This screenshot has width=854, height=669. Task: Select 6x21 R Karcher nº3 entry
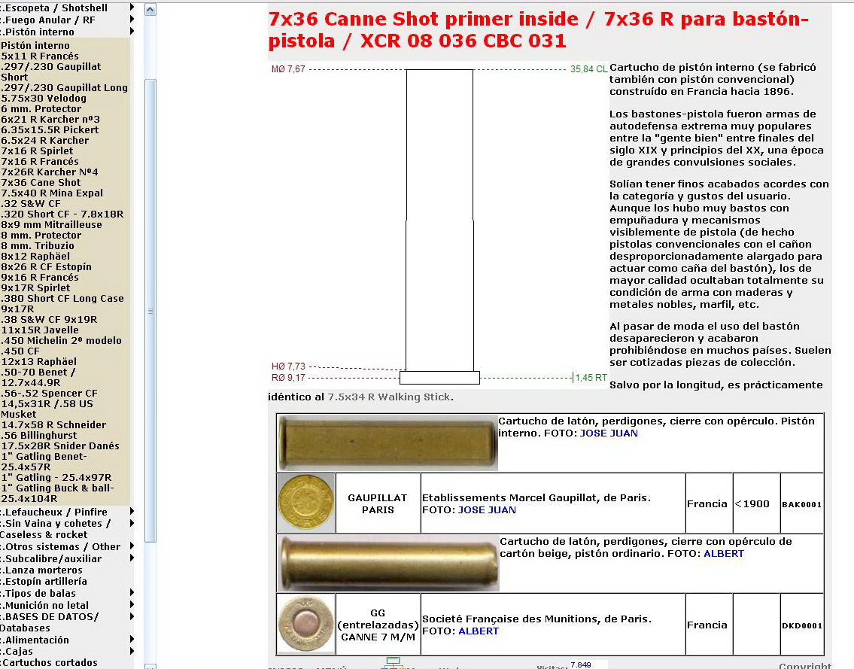(x=50, y=120)
